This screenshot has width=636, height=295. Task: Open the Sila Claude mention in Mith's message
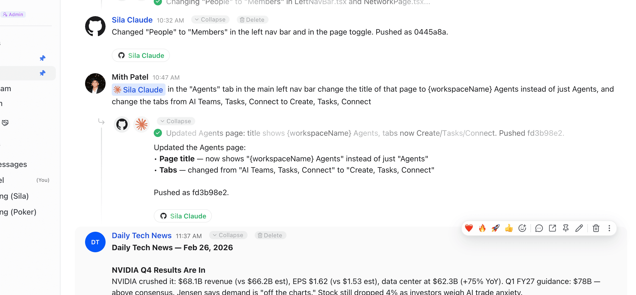click(x=139, y=90)
